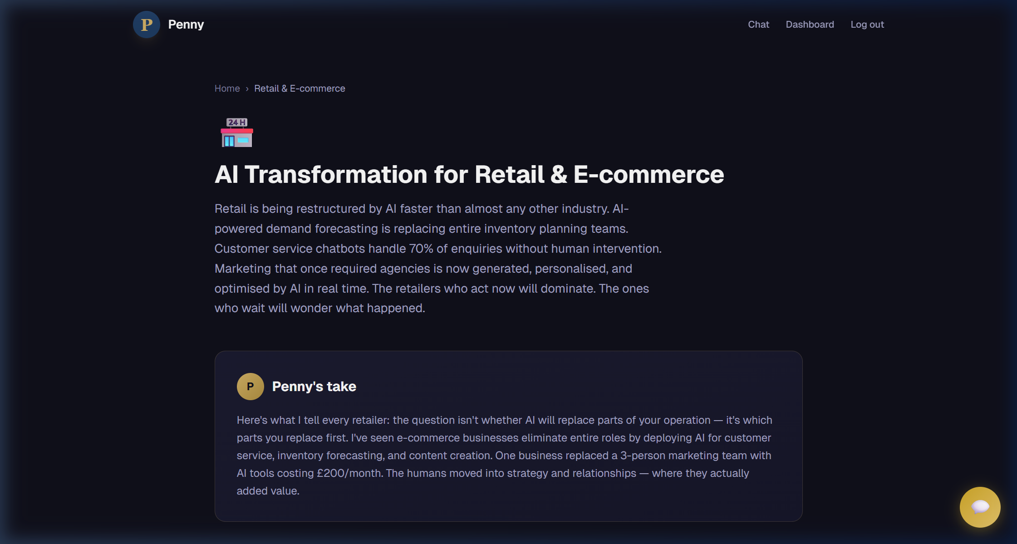Log out of Penny

867,24
